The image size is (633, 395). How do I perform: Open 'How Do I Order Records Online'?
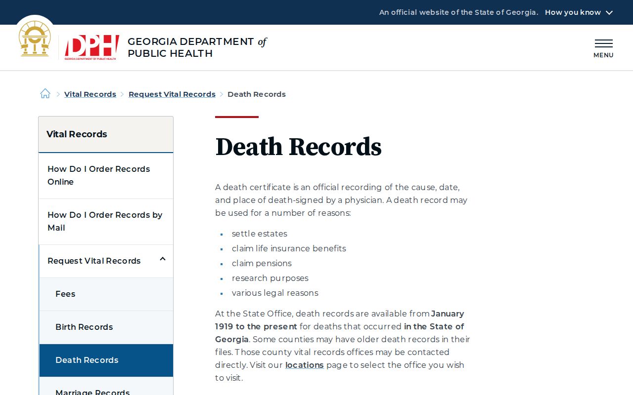pyautogui.click(x=106, y=175)
